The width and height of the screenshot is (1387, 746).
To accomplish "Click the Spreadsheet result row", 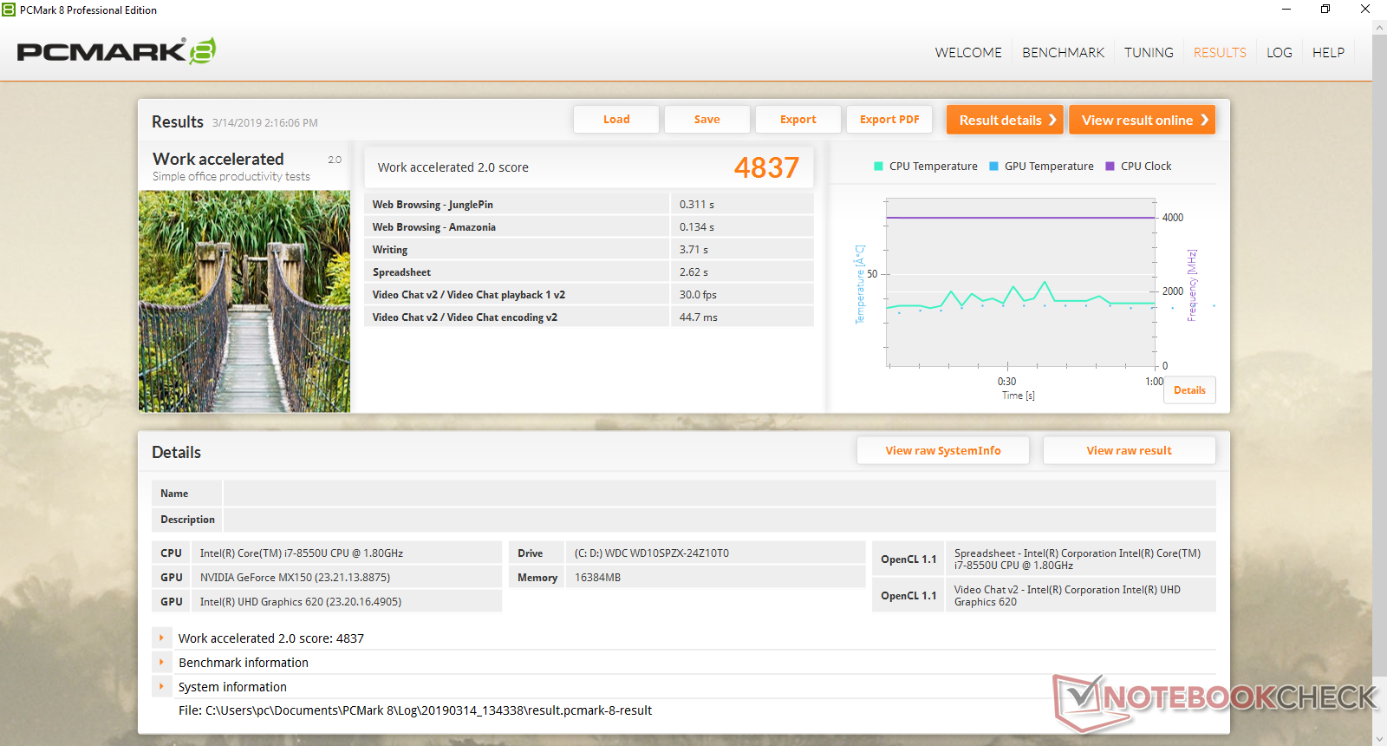I will [589, 272].
